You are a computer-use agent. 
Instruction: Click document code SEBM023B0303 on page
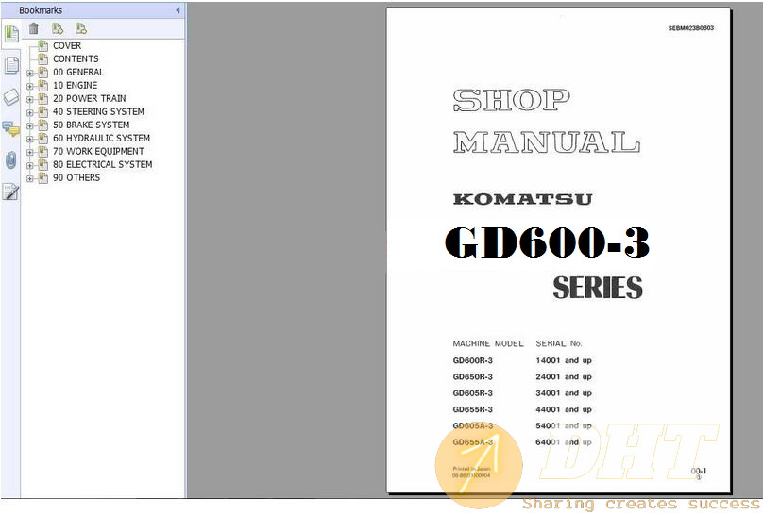[691, 28]
